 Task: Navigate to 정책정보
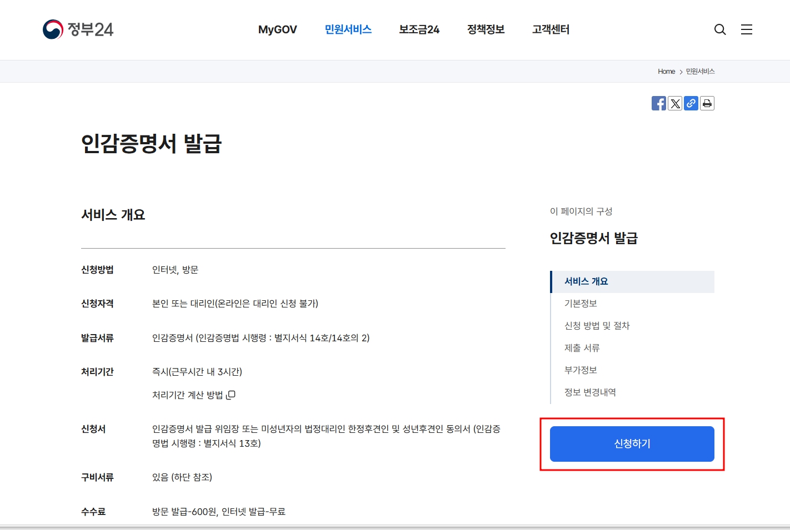point(486,29)
